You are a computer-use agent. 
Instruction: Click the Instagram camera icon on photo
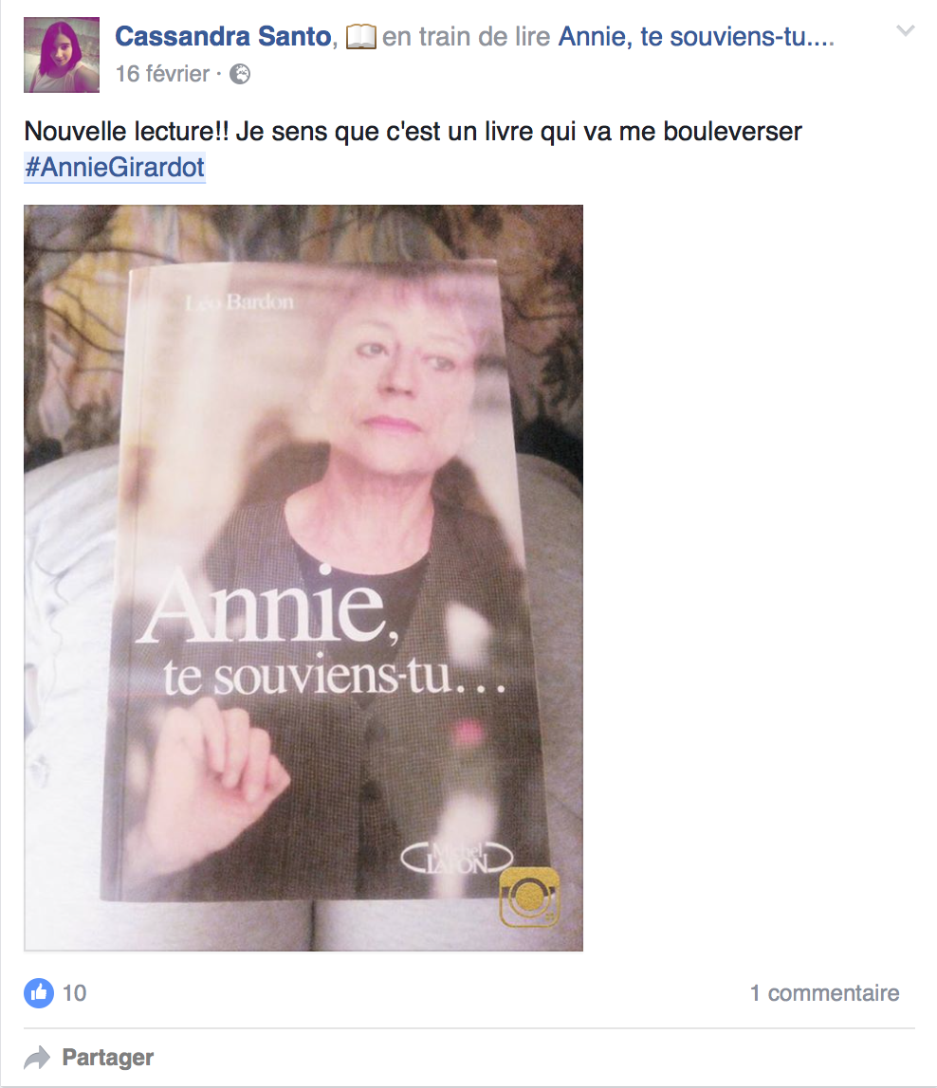click(529, 897)
